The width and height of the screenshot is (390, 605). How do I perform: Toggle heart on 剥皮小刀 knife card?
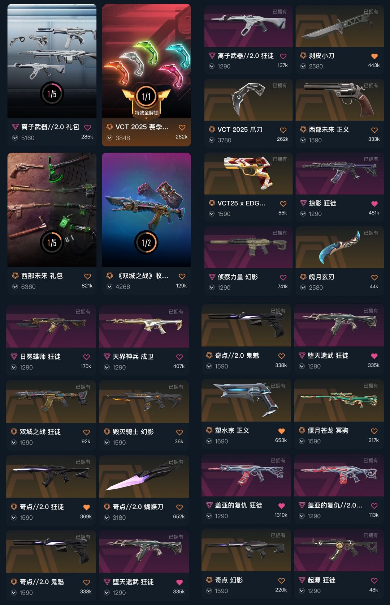(x=374, y=56)
